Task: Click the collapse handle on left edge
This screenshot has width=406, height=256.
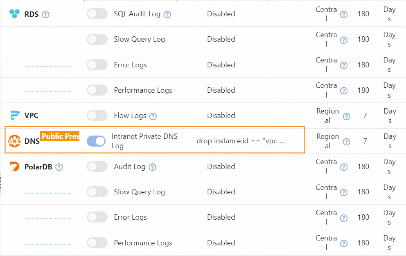Action: (x=1, y=183)
